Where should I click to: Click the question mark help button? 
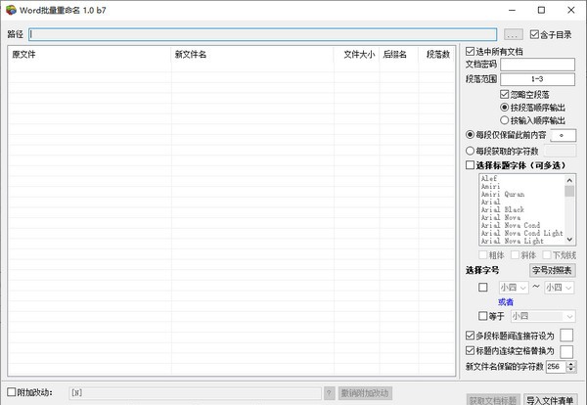pyautogui.click(x=329, y=393)
